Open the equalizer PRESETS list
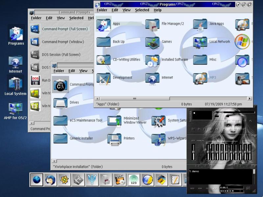Screen dimensions: 263x197 [x=248, y=141]
